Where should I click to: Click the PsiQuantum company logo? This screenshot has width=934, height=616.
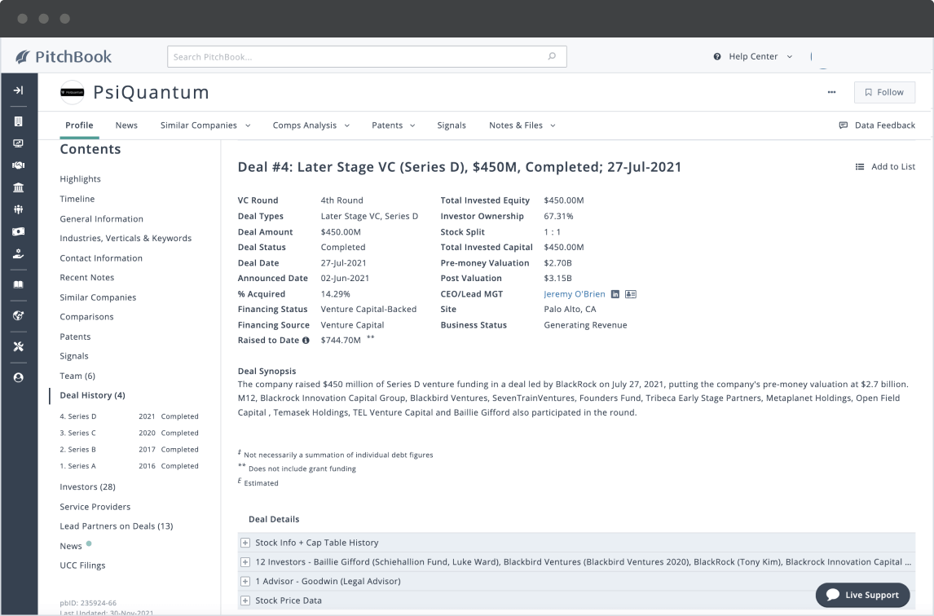coord(72,92)
